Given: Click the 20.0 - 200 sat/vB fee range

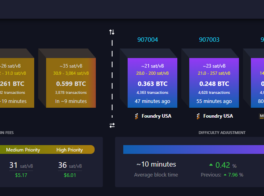Looking at the screenshot, I should [x=153, y=73].
